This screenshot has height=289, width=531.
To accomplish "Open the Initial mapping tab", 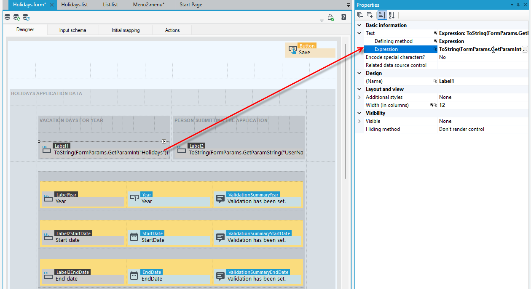I will [126, 30].
